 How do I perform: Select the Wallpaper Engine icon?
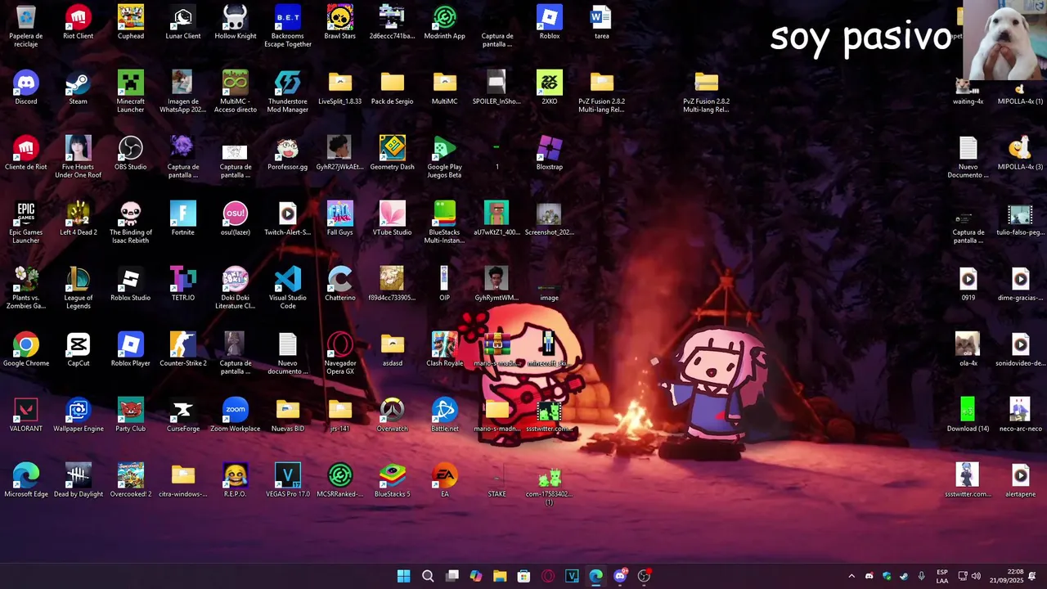[x=79, y=415]
